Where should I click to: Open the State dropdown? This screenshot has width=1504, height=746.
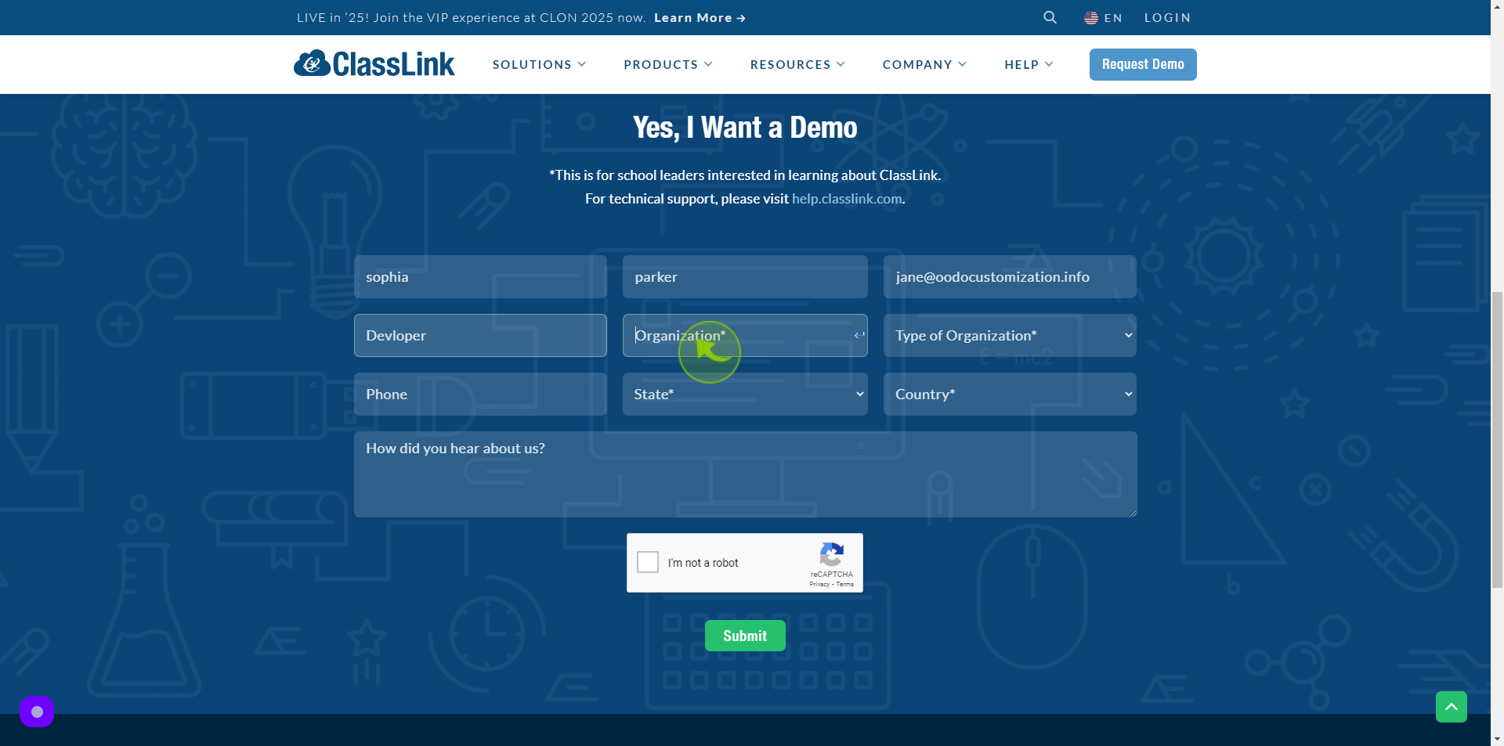(x=745, y=394)
